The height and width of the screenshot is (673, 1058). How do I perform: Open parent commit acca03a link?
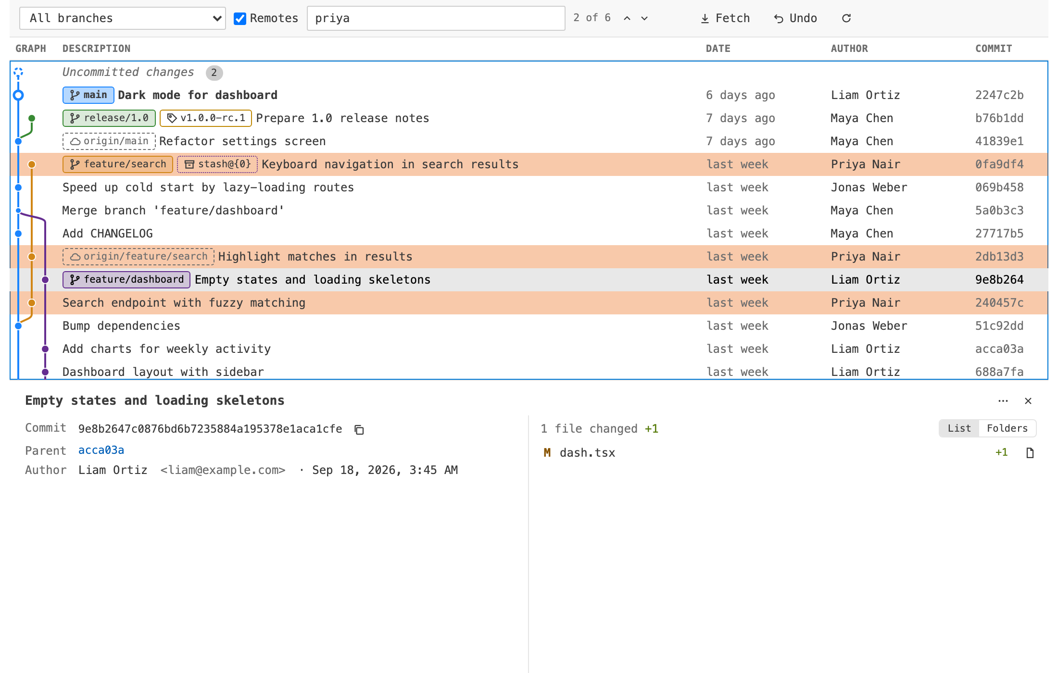coord(101,450)
